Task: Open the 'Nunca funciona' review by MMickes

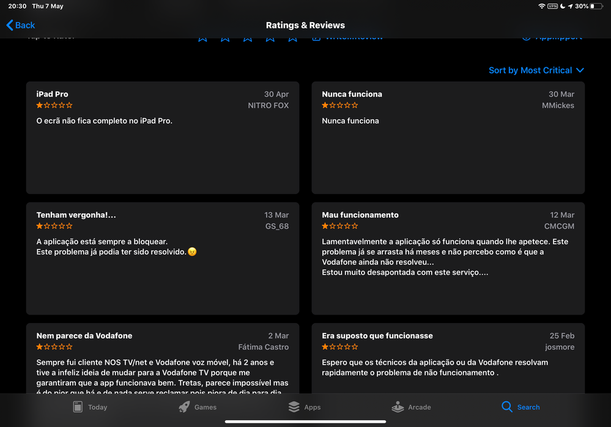Action: [448, 138]
